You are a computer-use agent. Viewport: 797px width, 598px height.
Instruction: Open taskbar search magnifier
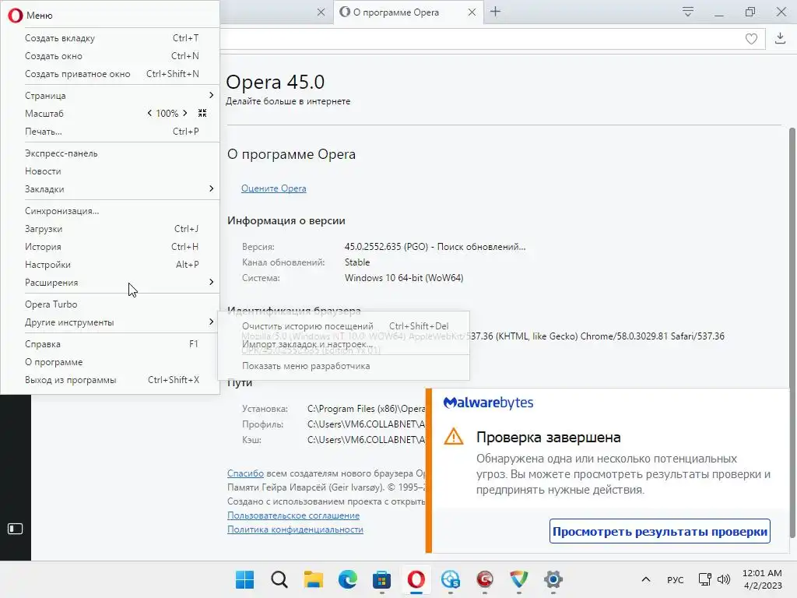click(279, 579)
